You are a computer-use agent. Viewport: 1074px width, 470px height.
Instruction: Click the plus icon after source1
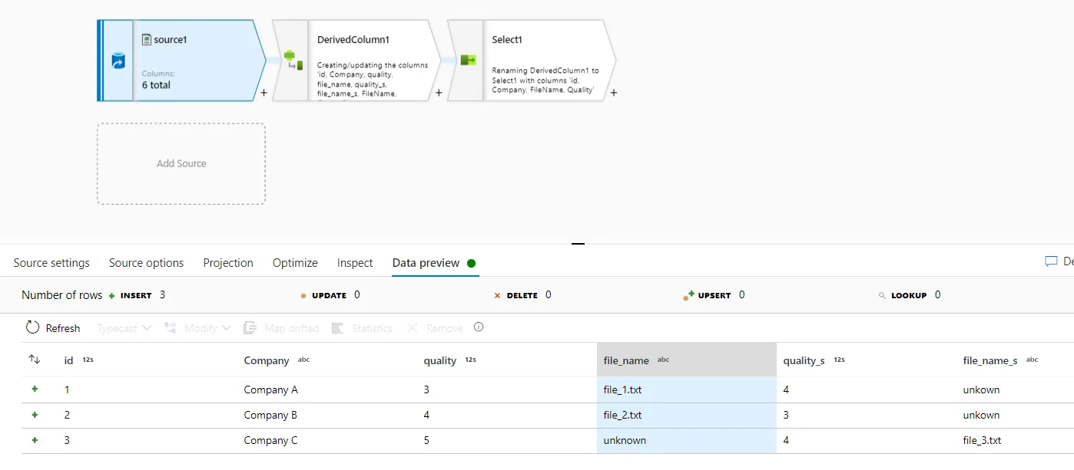click(x=264, y=93)
